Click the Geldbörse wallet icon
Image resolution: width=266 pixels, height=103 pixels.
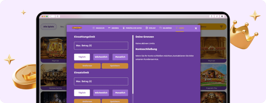coord(161,28)
